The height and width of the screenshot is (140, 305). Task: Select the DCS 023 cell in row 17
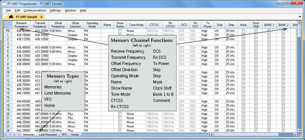click(x=184, y=102)
